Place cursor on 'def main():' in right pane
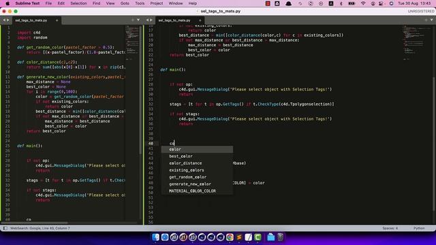436x245 pixels. tap(172, 69)
